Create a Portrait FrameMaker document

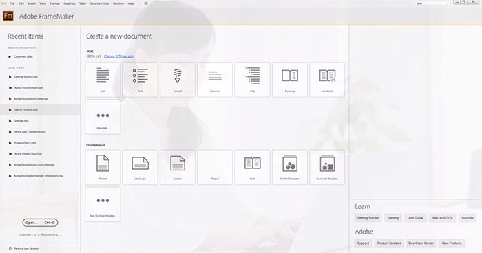[103, 167]
